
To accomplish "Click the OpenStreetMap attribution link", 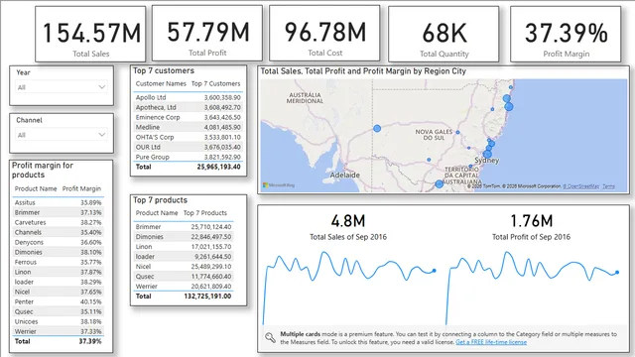I will click(580, 186).
